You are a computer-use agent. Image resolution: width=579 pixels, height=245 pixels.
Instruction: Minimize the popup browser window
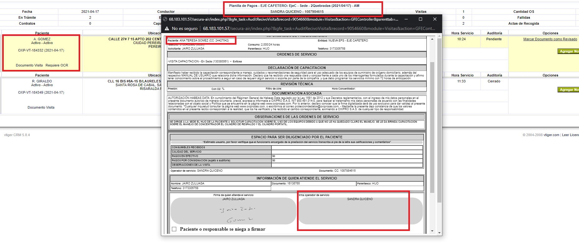[406, 19]
